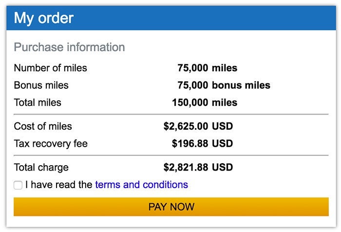Click the divider line above Cost of miles
The height and width of the screenshot is (232, 341).
point(171,115)
